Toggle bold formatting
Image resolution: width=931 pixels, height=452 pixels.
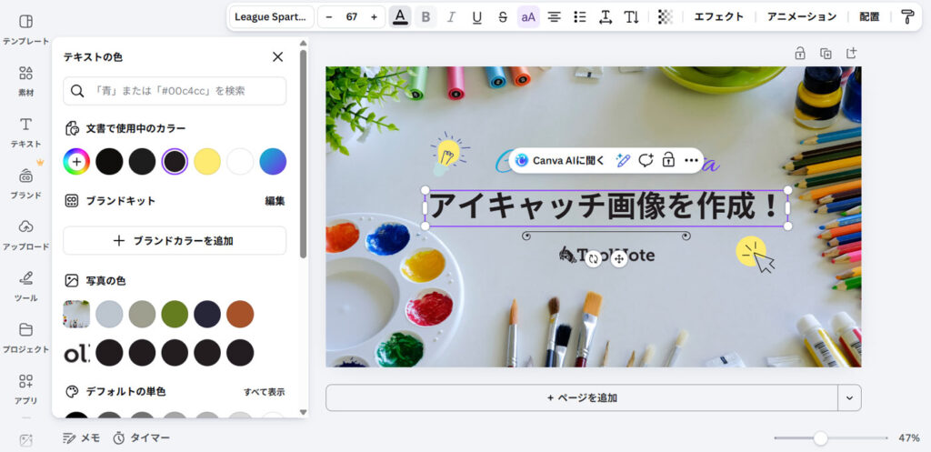425,16
